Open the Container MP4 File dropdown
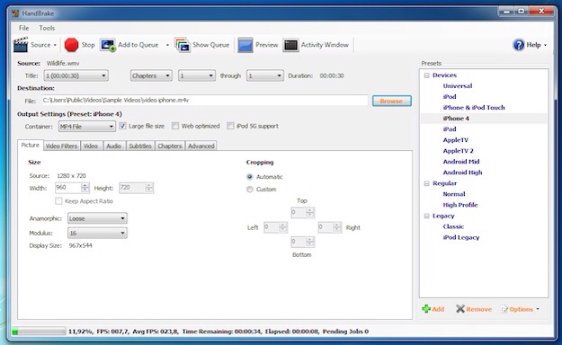 tap(87, 127)
